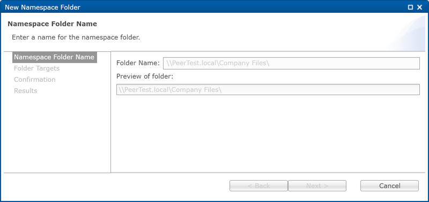Select the Confirmation step

[x=35, y=80]
